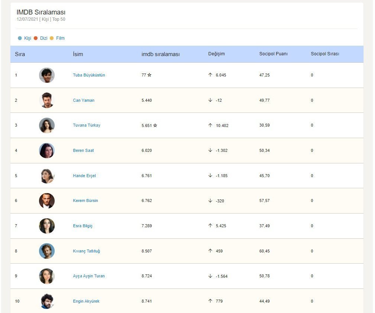Click the star icon next to 5.651

[x=155, y=125]
